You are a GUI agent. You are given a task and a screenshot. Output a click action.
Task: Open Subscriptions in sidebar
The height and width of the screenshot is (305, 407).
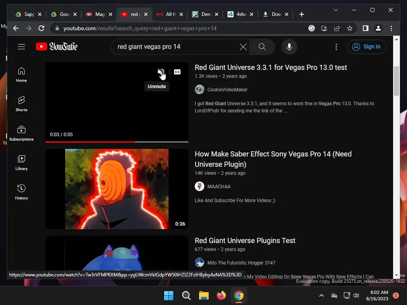[x=21, y=133]
